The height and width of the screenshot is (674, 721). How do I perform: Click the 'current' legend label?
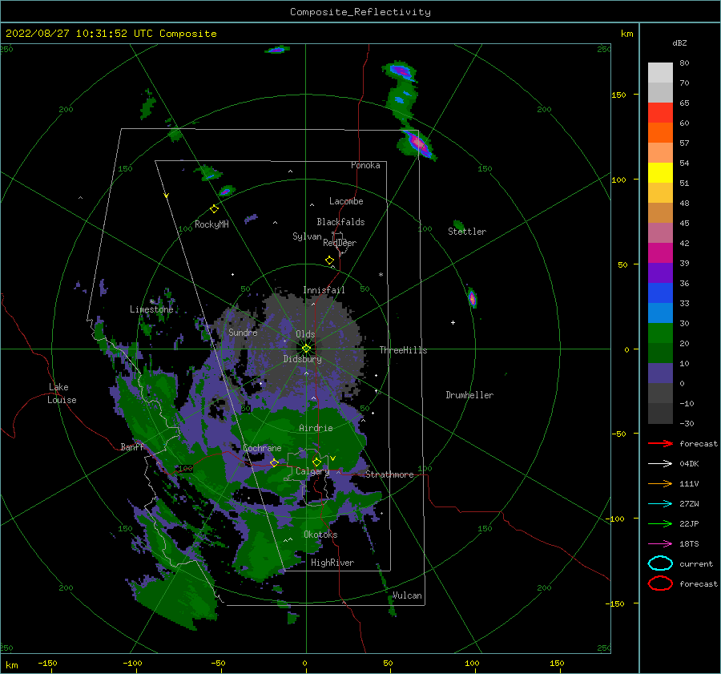(x=696, y=564)
